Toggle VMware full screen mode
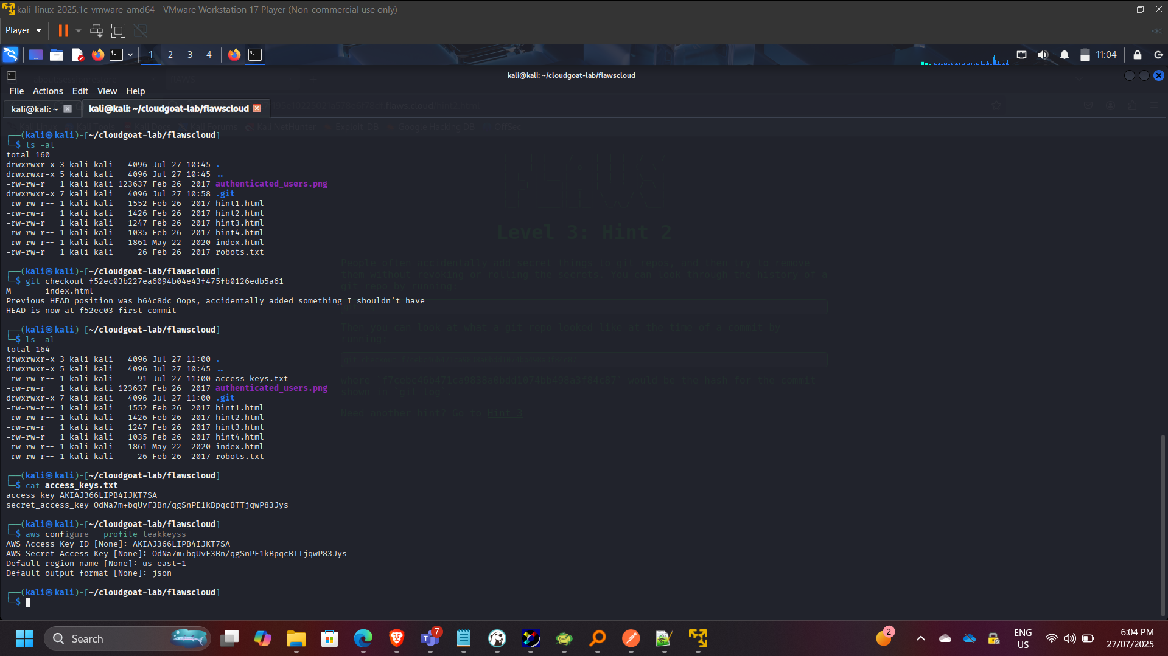1168x656 pixels. point(118,30)
